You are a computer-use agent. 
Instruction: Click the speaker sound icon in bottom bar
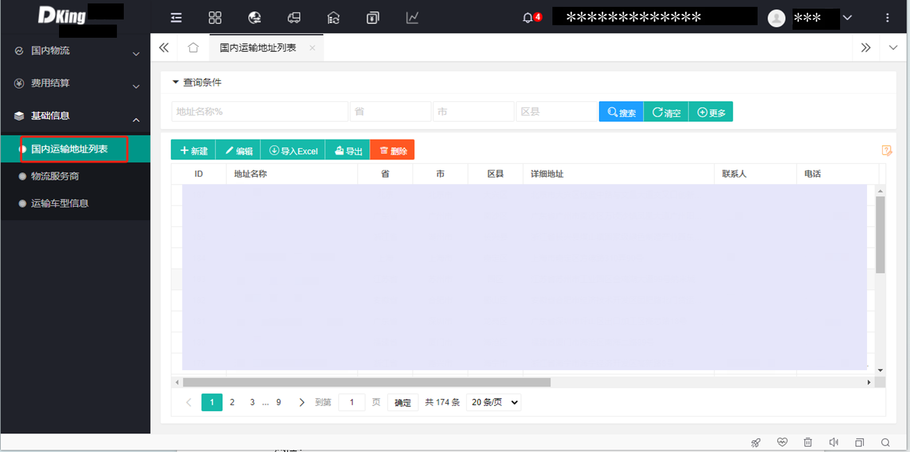coord(834,442)
